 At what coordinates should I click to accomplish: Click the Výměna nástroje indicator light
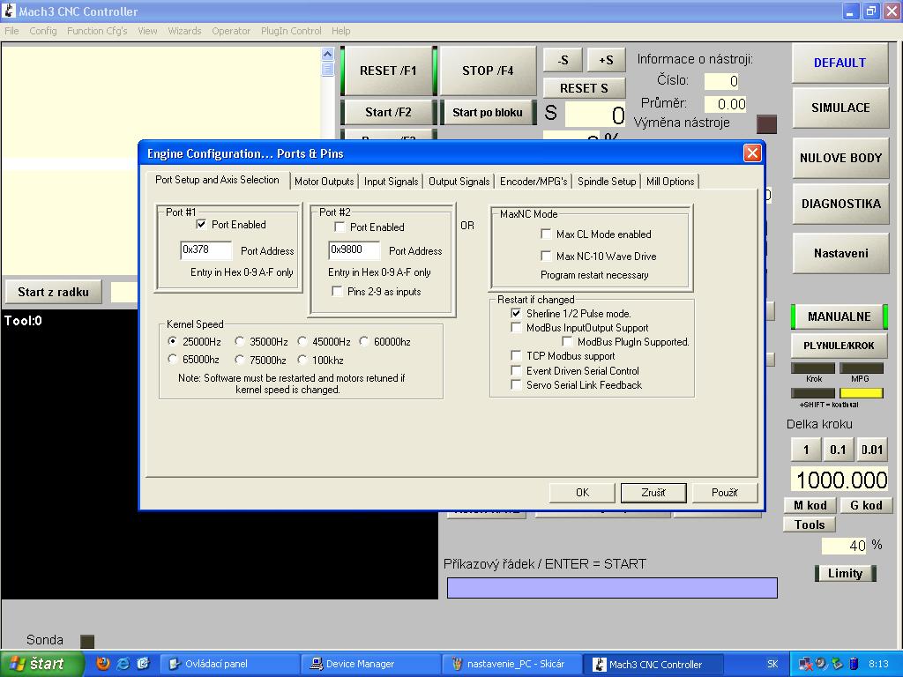766,123
